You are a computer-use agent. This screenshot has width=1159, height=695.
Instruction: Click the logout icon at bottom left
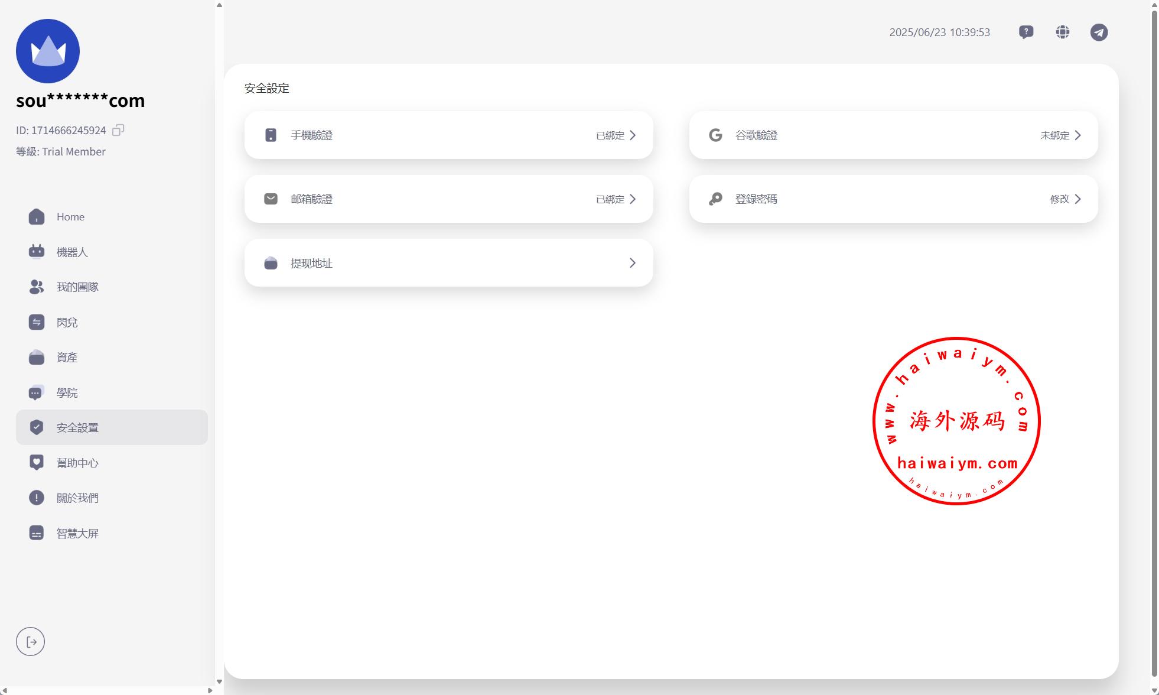31,642
